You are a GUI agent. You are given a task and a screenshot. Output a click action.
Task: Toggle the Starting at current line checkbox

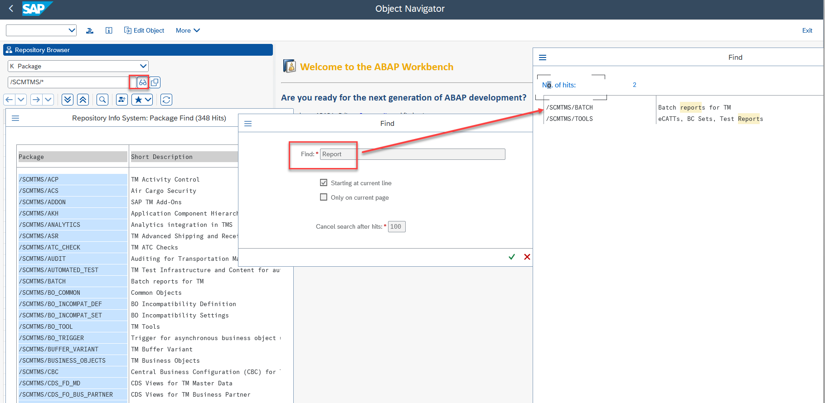(x=324, y=182)
